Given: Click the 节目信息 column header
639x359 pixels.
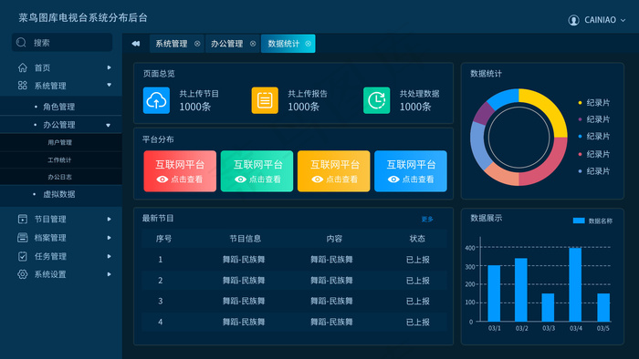Looking at the screenshot, I should [x=246, y=239].
